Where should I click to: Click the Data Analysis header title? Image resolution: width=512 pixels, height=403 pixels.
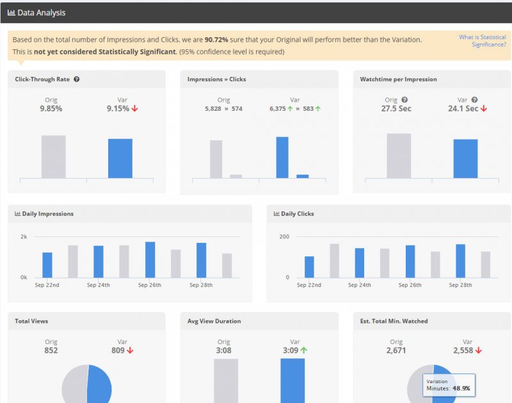pos(41,12)
